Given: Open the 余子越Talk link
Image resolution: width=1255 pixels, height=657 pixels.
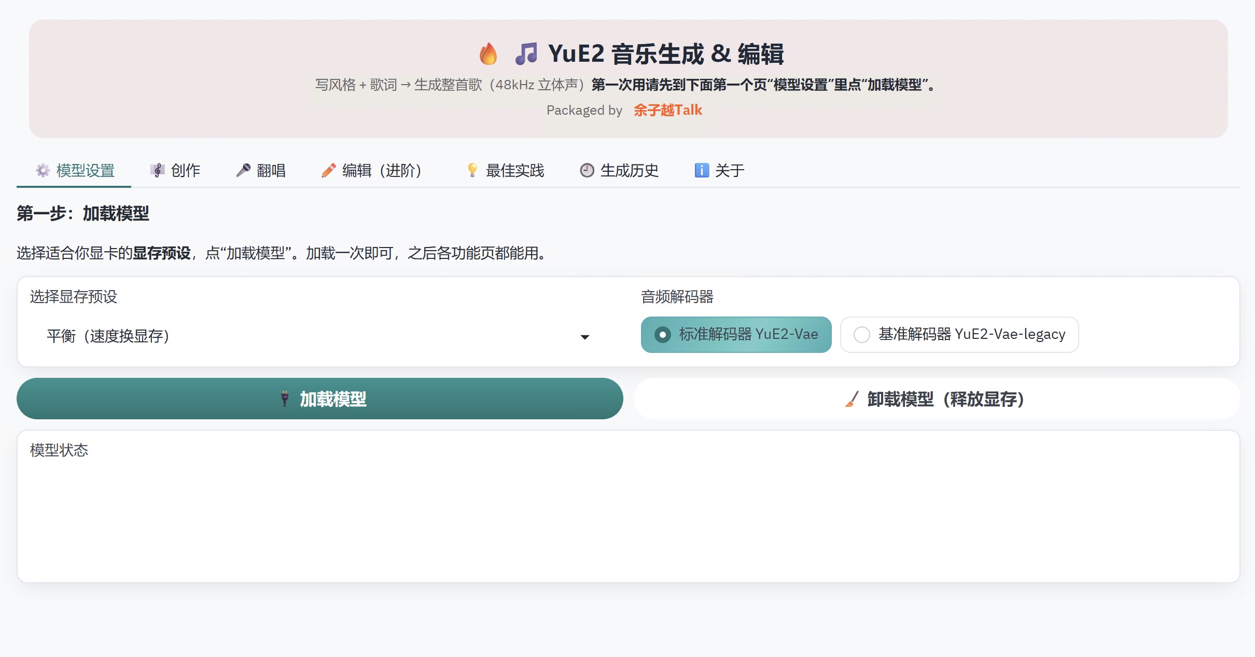Looking at the screenshot, I should [668, 110].
